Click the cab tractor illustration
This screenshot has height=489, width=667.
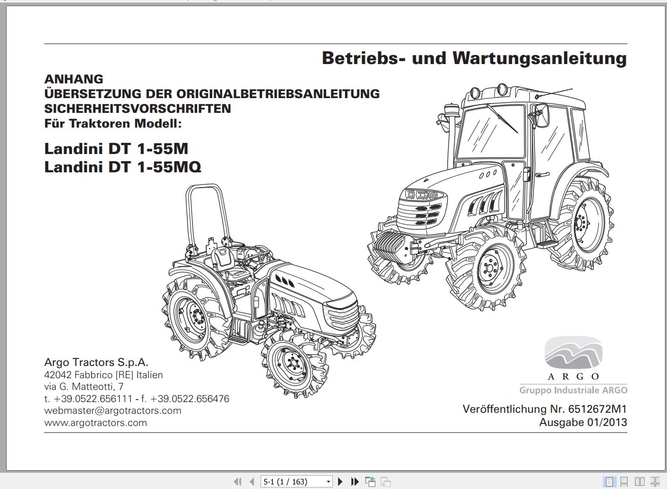491,198
